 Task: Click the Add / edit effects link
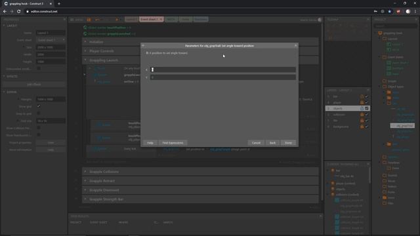tap(34, 85)
